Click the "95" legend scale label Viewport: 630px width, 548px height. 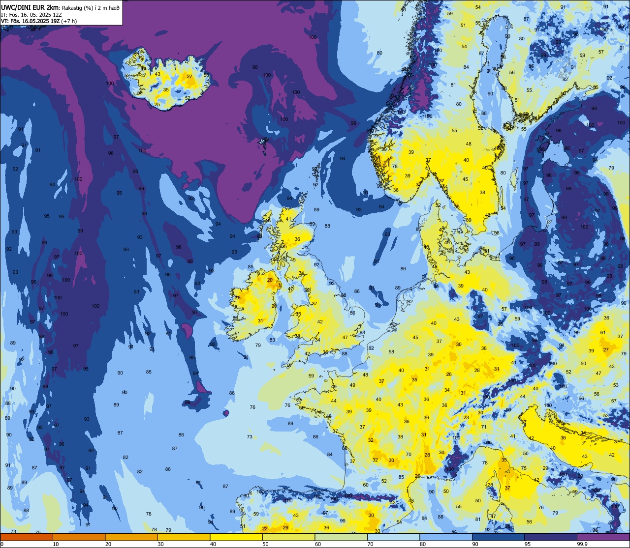point(528,544)
